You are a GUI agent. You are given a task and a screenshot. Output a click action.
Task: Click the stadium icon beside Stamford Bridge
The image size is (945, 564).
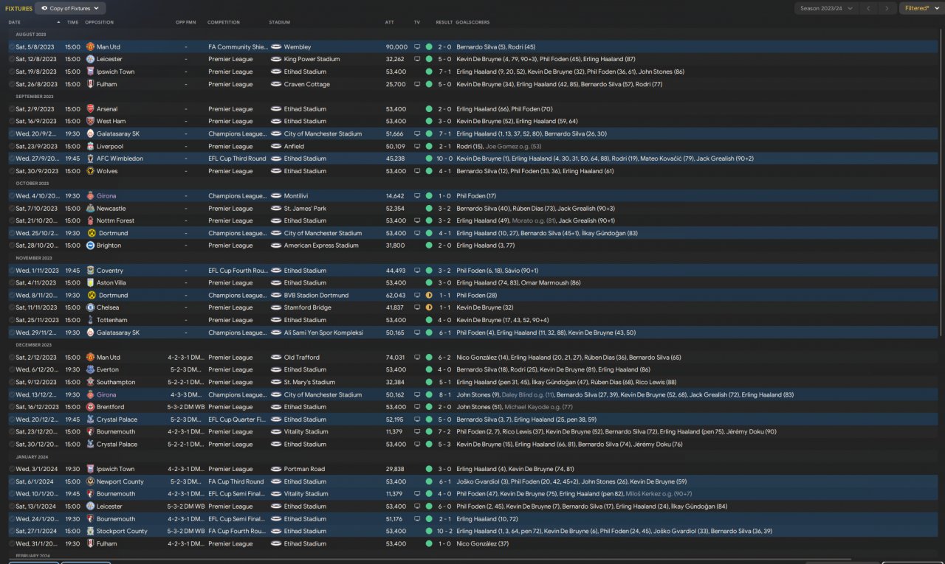(x=276, y=307)
